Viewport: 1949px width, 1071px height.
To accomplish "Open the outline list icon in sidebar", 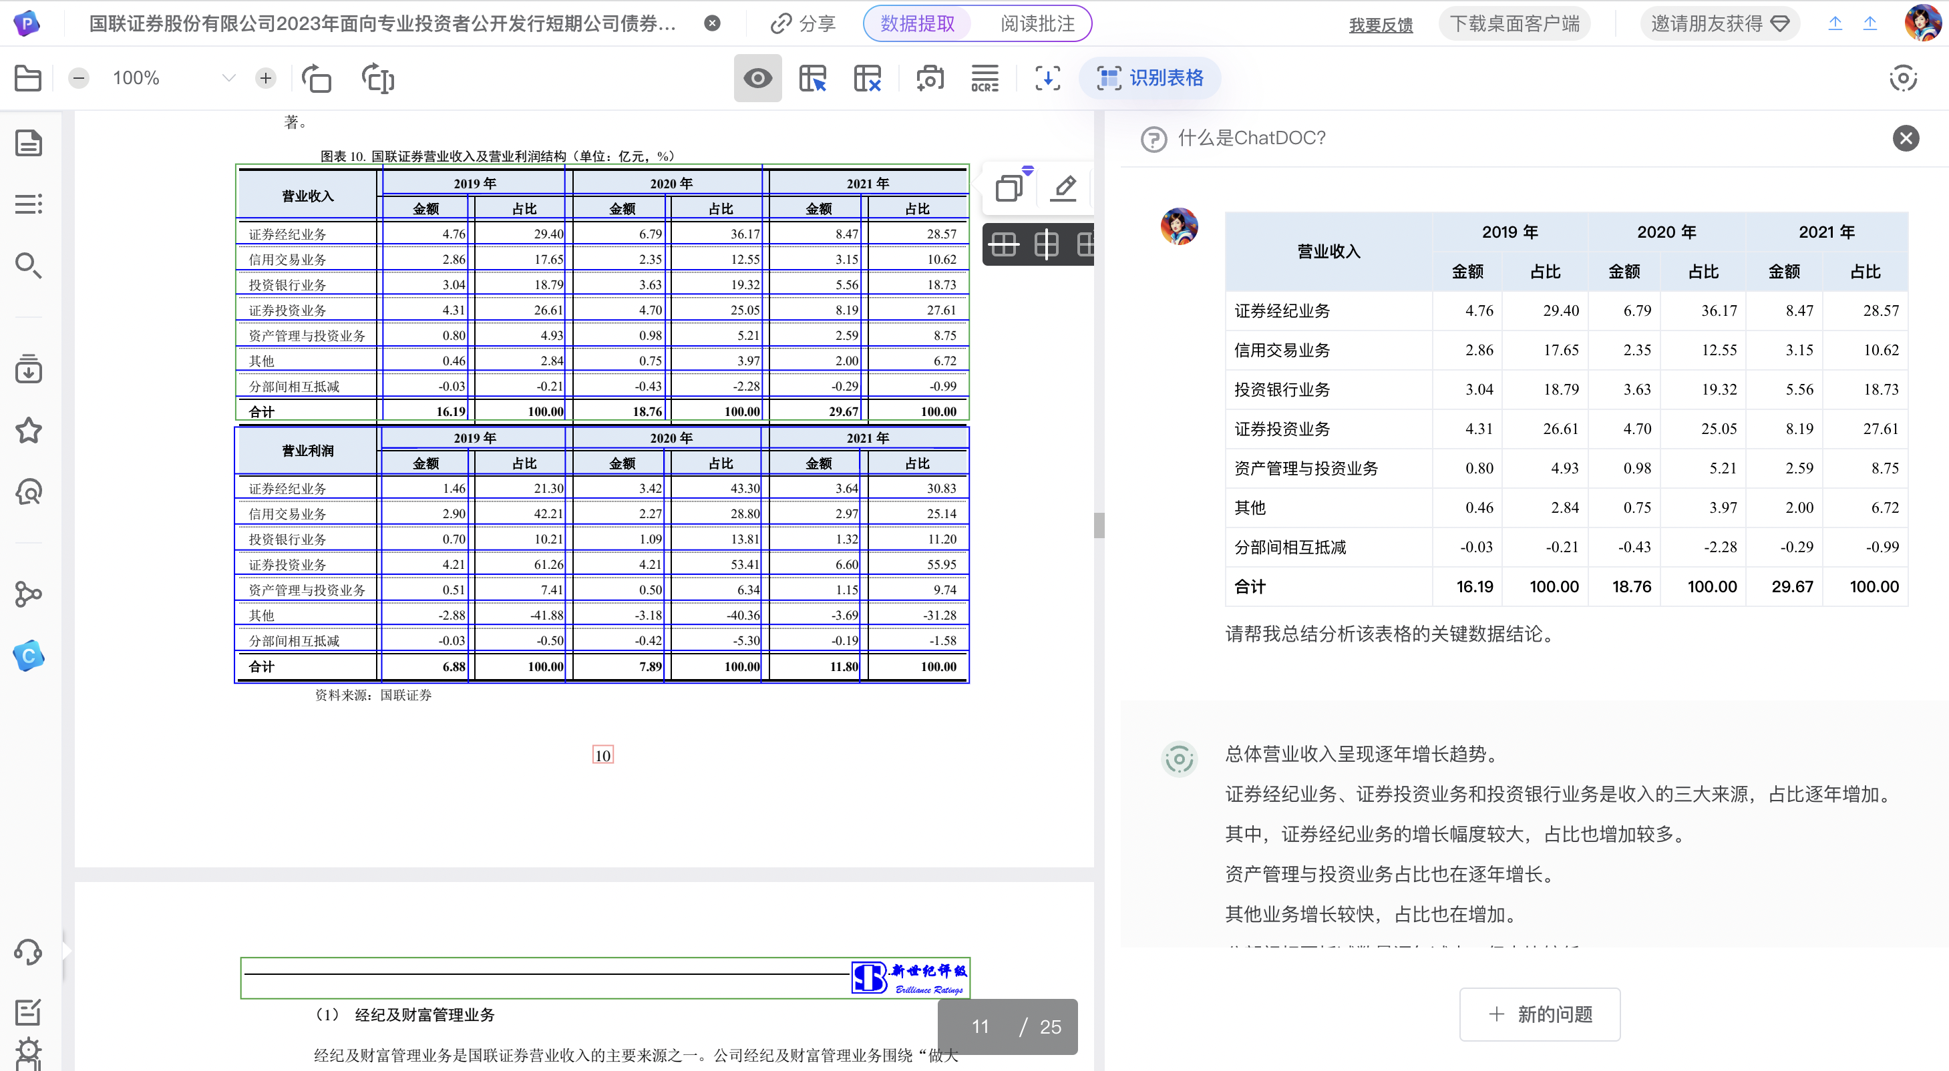I will (x=29, y=204).
